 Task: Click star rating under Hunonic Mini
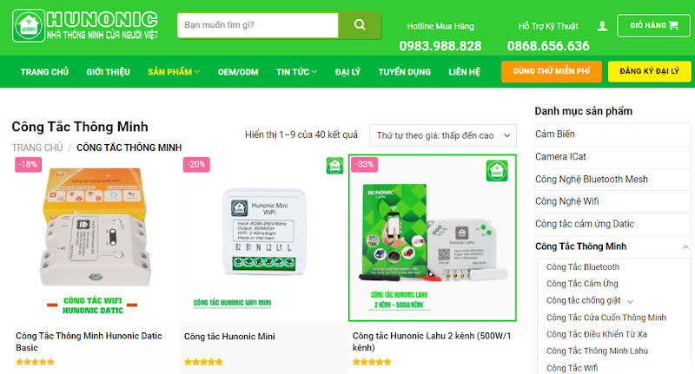[203, 362]
